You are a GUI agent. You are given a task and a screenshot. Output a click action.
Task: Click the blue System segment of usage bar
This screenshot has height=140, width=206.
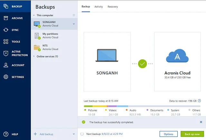point(122,106)
